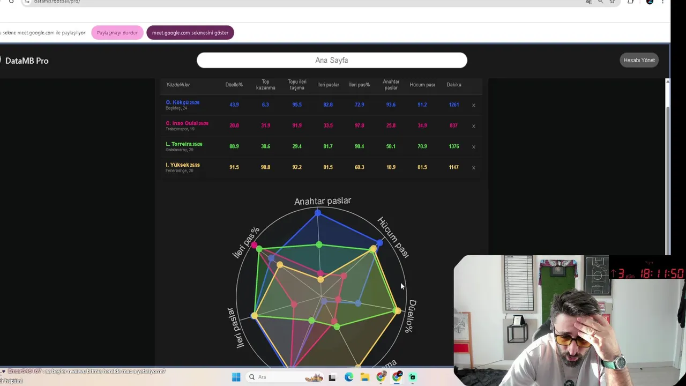The height and width of the screenshot is (386, 686).
Task: Click the yellow Düello% radar point
Action: [397, 311]
